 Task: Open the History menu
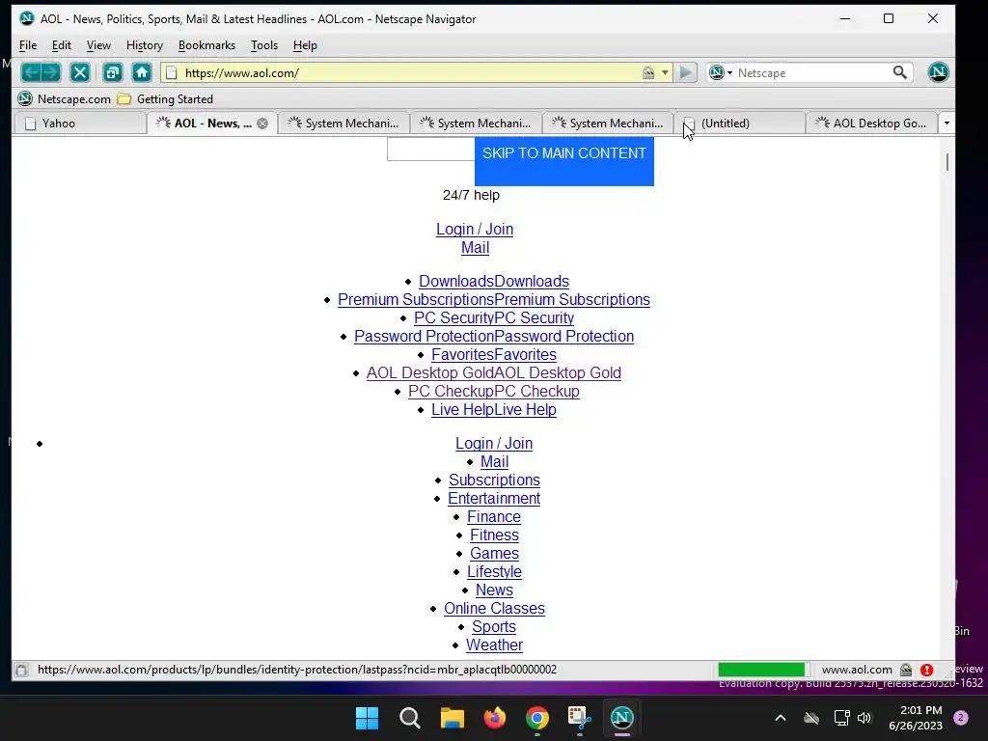tap(145, 45)
